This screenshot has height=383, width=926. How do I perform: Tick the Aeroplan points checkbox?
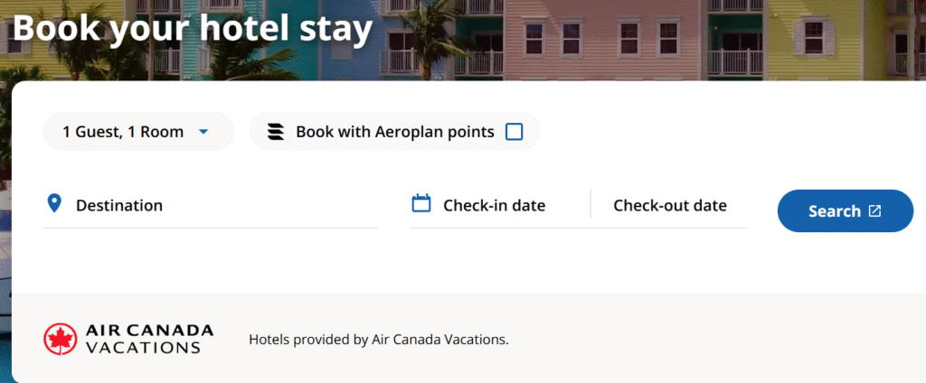(514, 132)
